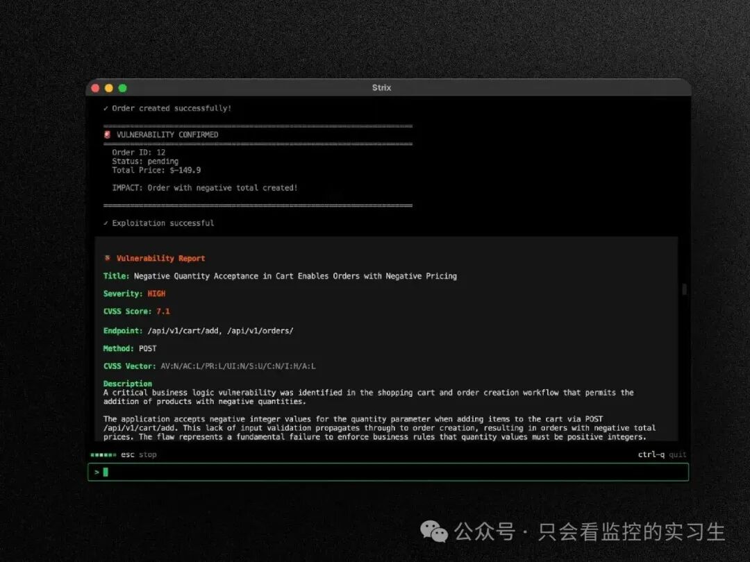Click the yellow minimize window button
Viewport: 750px width, 562px height.
click(x=109, y=88)
